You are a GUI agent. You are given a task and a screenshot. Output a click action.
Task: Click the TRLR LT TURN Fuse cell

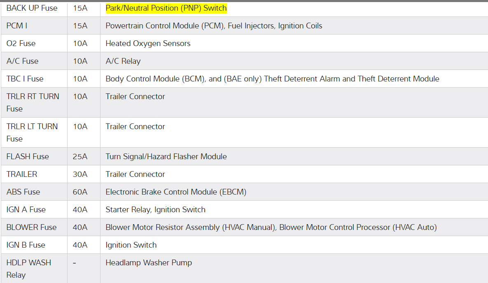[x=32, y=132]
